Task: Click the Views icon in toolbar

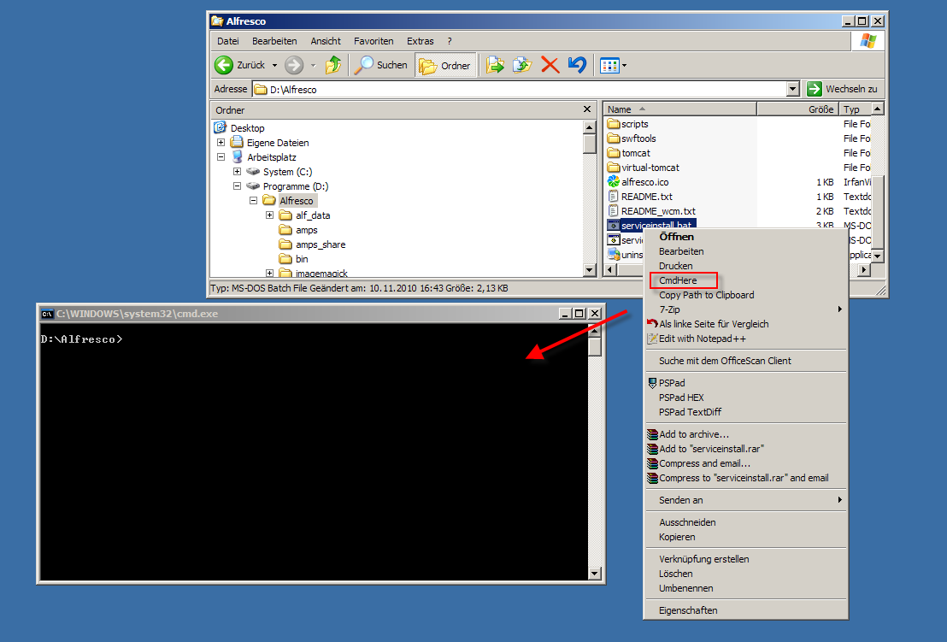Action: 609,65
